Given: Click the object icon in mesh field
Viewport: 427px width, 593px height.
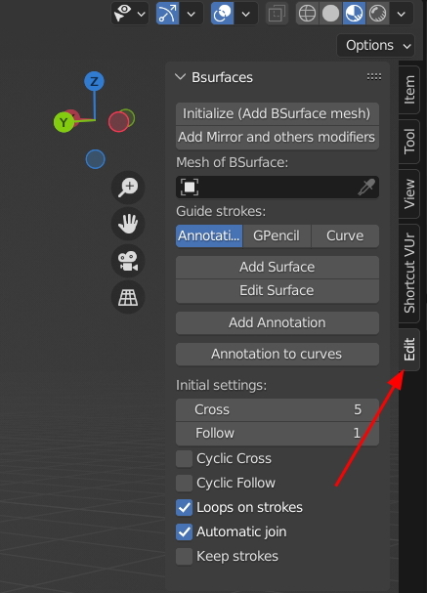Looking at the screenshot, I should [190, 187].
